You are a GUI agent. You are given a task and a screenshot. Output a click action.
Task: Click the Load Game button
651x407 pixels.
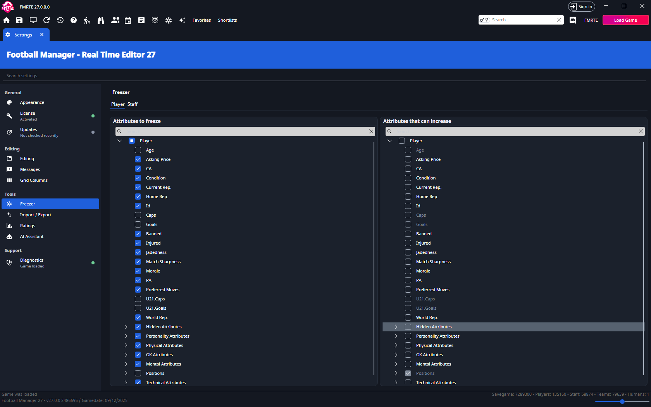tap(625, 20)
